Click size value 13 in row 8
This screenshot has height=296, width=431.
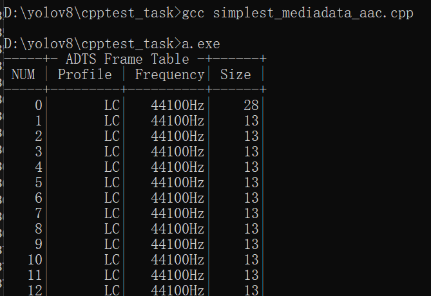click(251, 228)
